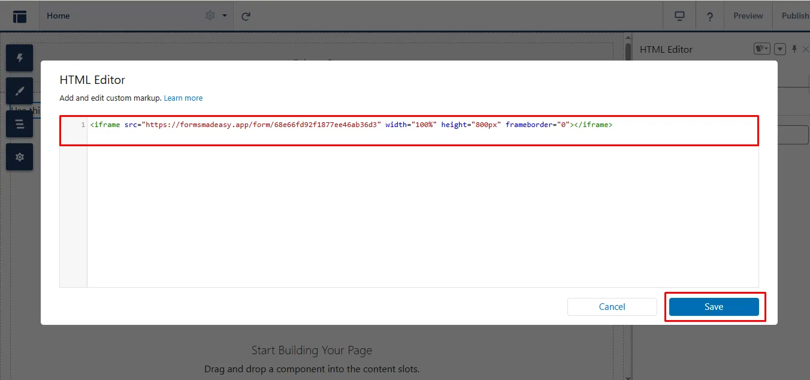Click Preview in the top bar

tap(748, 16)
